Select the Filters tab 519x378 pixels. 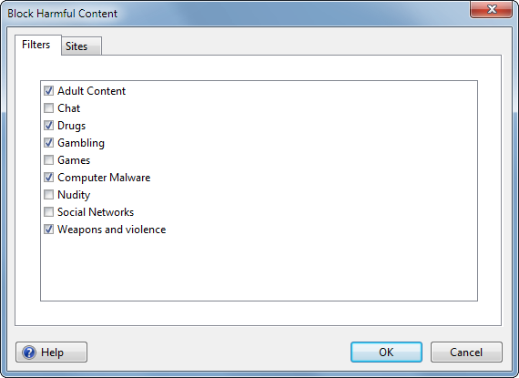coord(37,45)
